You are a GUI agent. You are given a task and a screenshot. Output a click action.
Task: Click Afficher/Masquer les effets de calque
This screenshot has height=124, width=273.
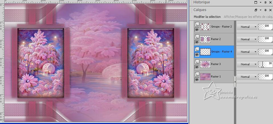tap(248, 17)
